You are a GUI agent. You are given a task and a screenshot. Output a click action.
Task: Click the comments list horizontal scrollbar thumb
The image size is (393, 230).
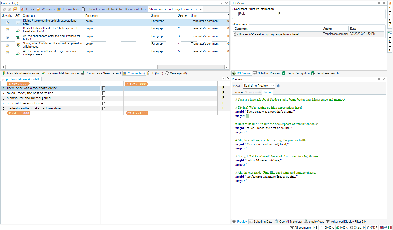point(81,67)
